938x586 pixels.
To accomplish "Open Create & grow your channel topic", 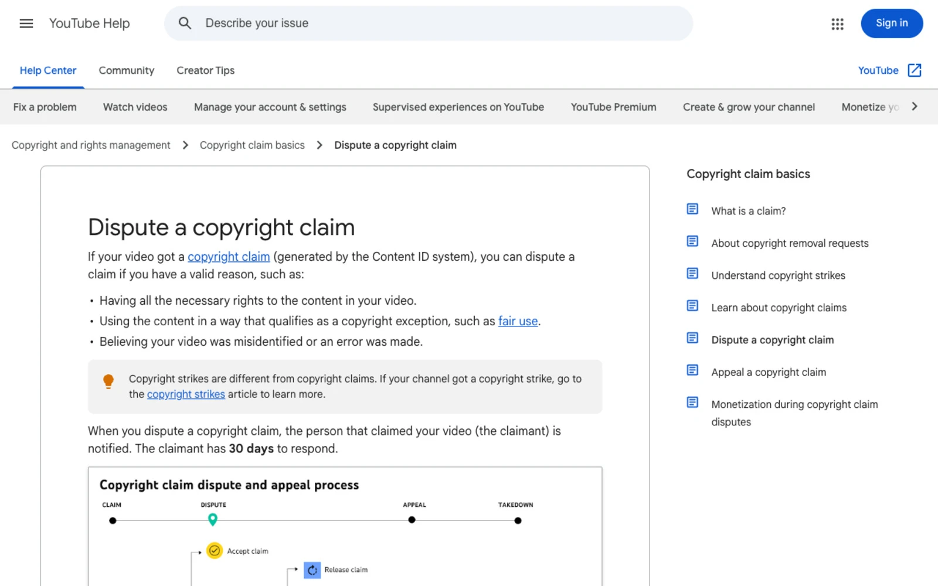I will (x=749, y=107).
